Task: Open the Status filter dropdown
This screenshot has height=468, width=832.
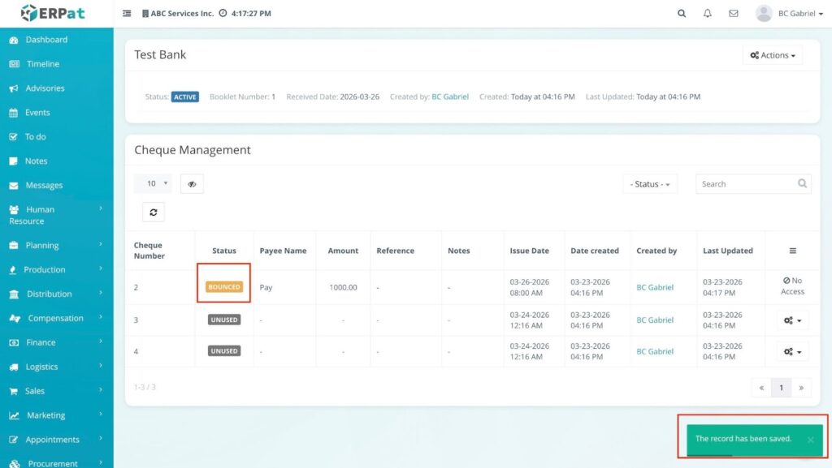Action: pyautogui.click(x=650, y=184)
